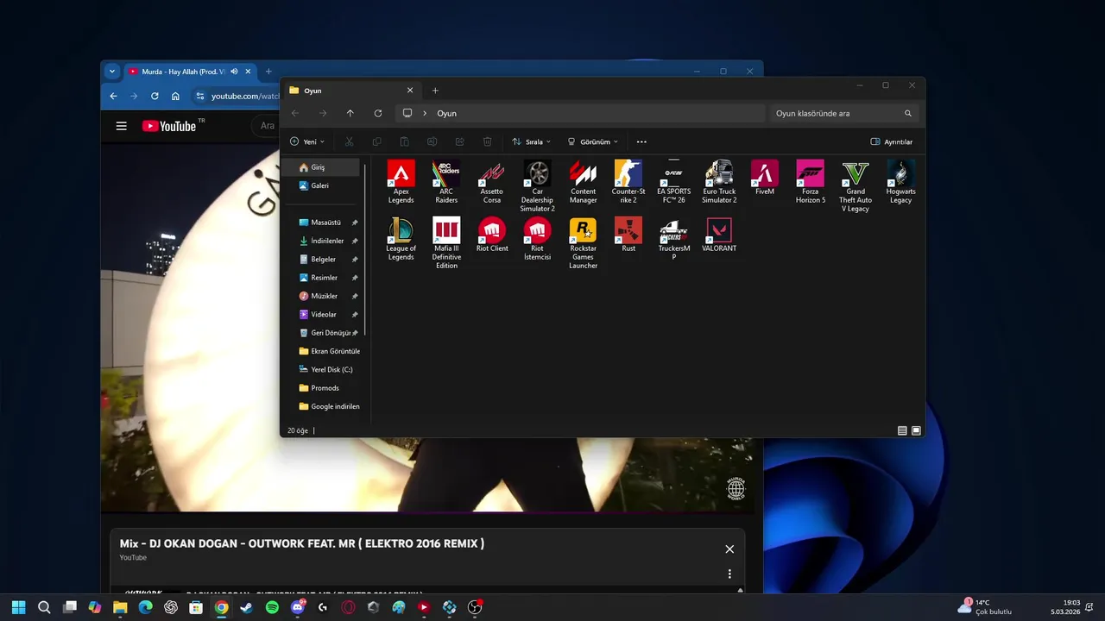Image resolution: width=1105 pixels, height=621 pixels.
Task: Open Müzikler in the navigation pane
Action: point(325,296)
